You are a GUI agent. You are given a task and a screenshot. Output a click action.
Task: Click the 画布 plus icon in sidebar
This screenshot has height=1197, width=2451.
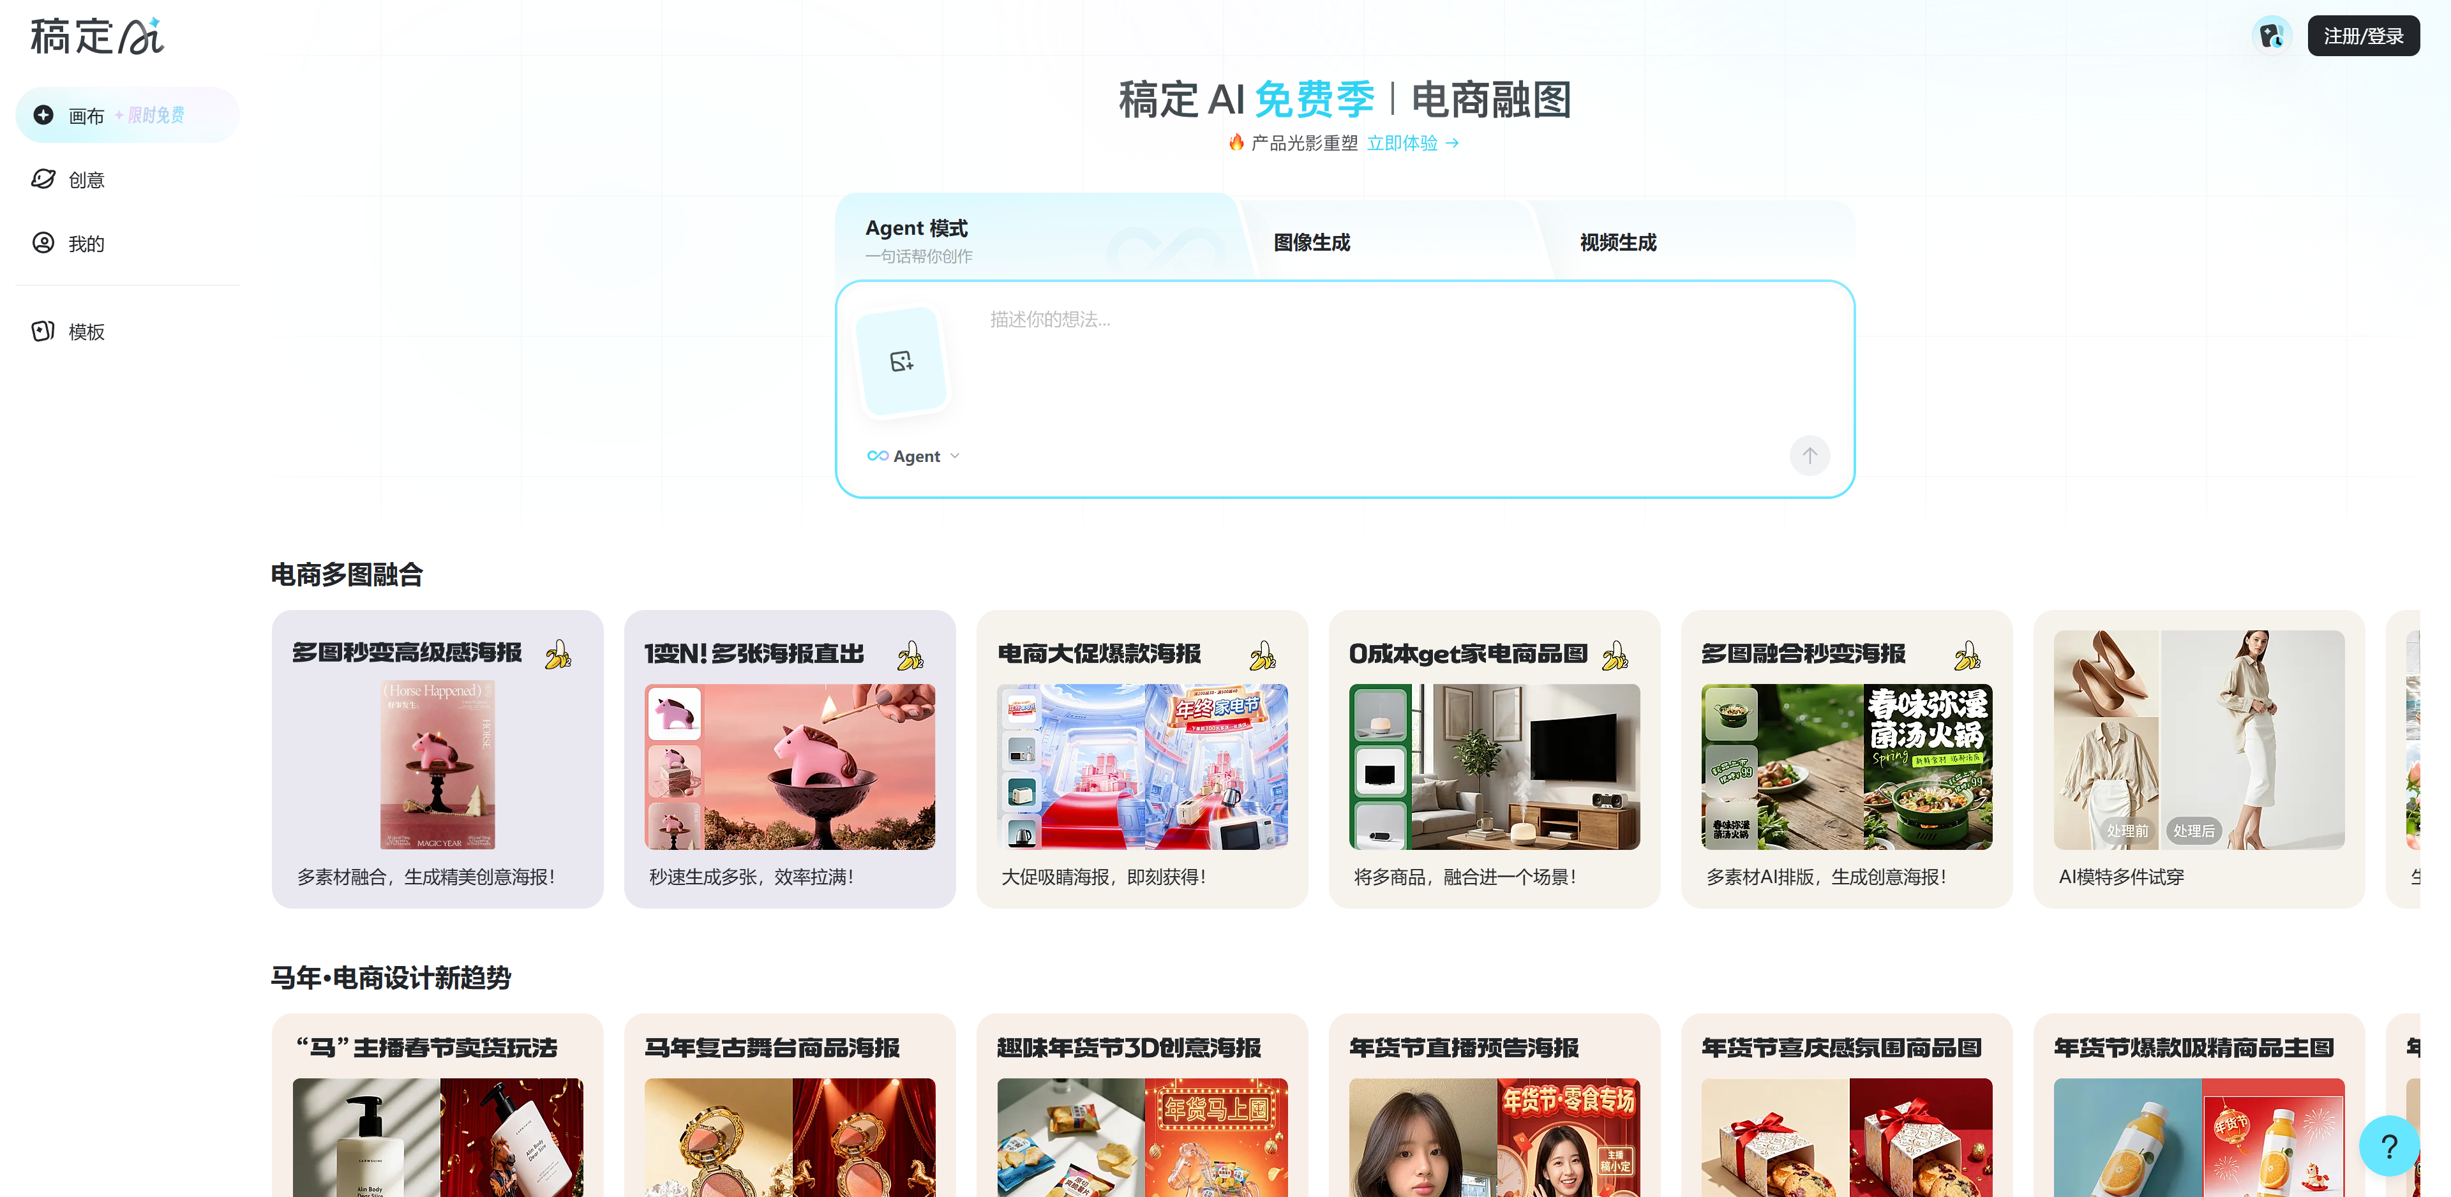coord(44,115)
